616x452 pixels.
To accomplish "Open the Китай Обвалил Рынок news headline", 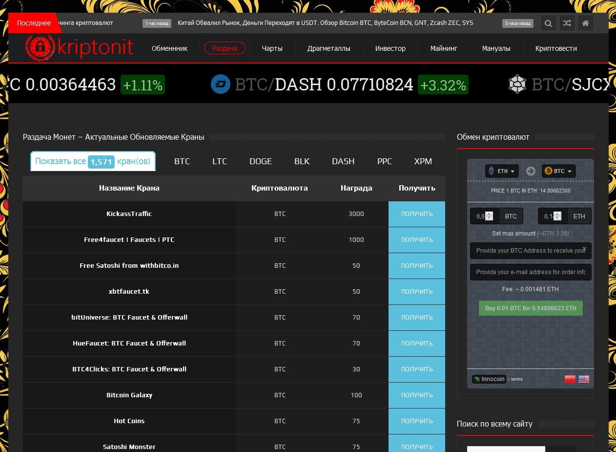I will tap(325, 23).
